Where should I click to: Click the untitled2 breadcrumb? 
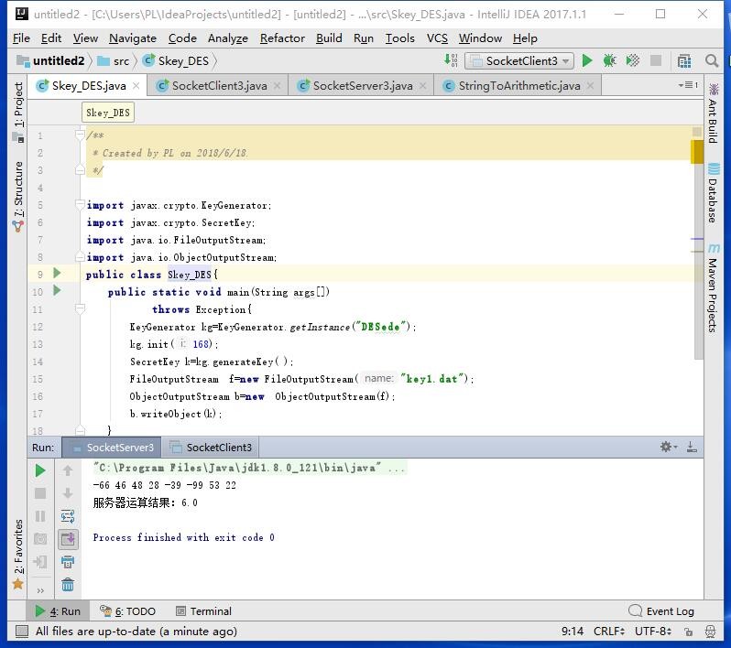(50, 61)
